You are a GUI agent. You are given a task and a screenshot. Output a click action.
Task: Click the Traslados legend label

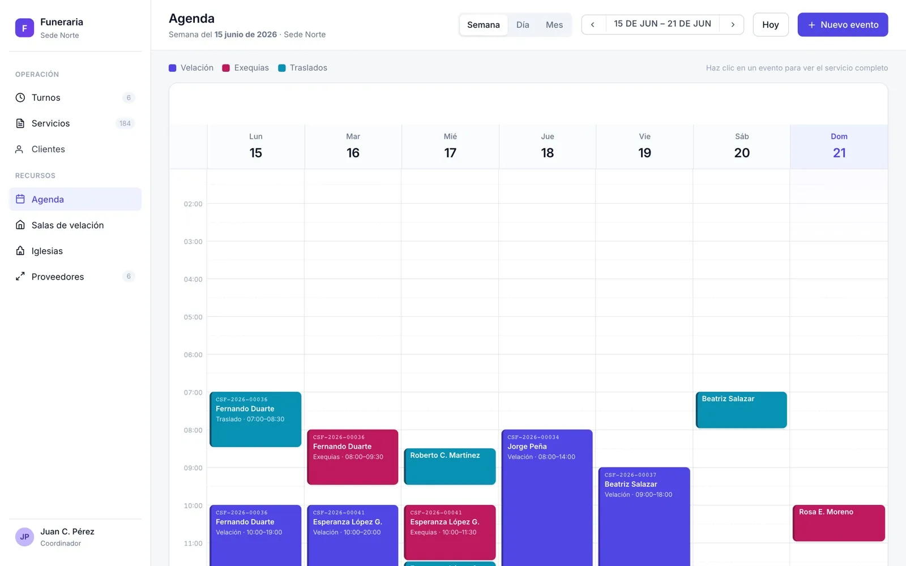309,68
